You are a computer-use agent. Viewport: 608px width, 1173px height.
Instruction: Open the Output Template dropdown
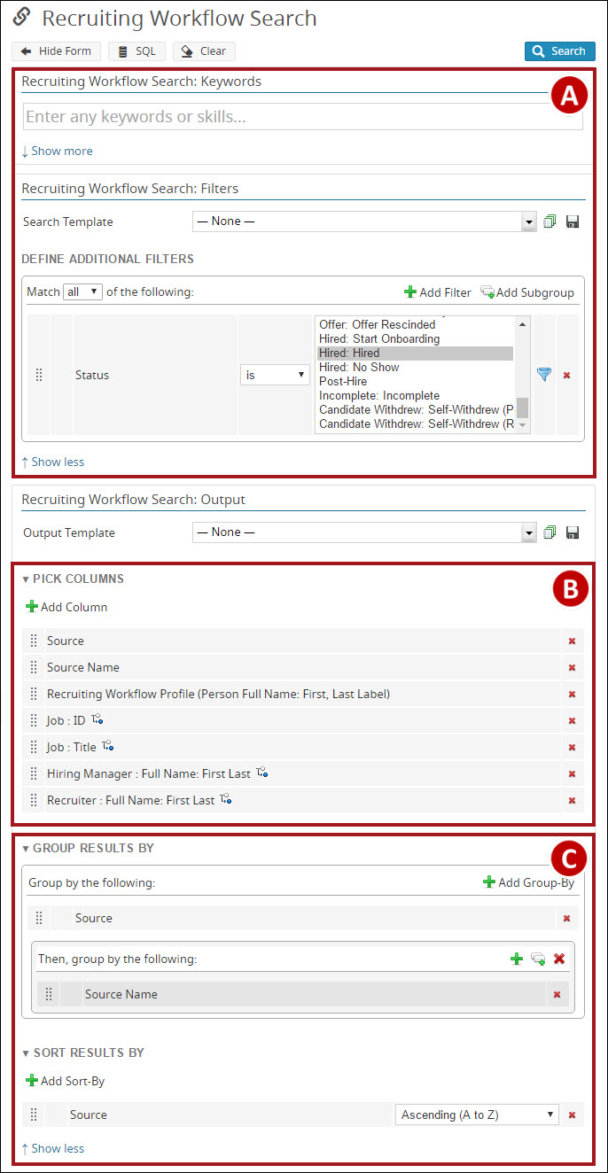364,532
